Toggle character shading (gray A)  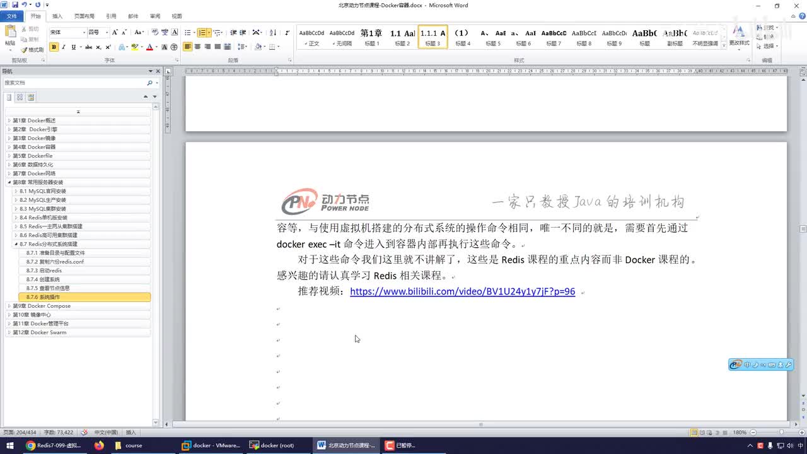coord(165,47)
